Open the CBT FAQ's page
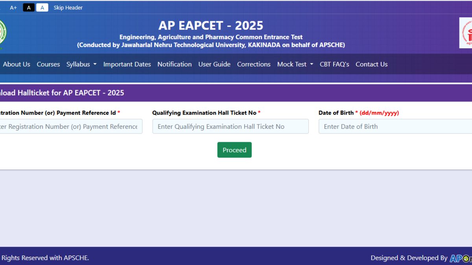 pyautogui.click(x=334, y=64)
